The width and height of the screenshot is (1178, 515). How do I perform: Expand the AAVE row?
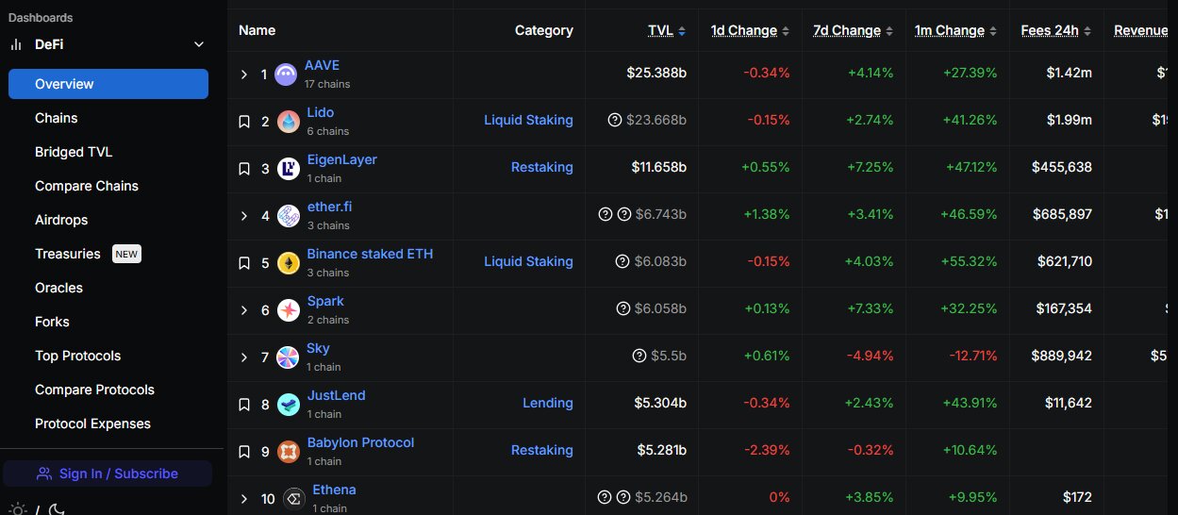coord(244,75)
